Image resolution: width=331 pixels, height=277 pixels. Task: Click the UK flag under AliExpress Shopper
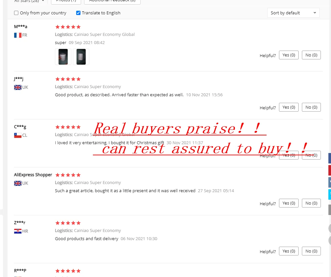pos(18,183)
